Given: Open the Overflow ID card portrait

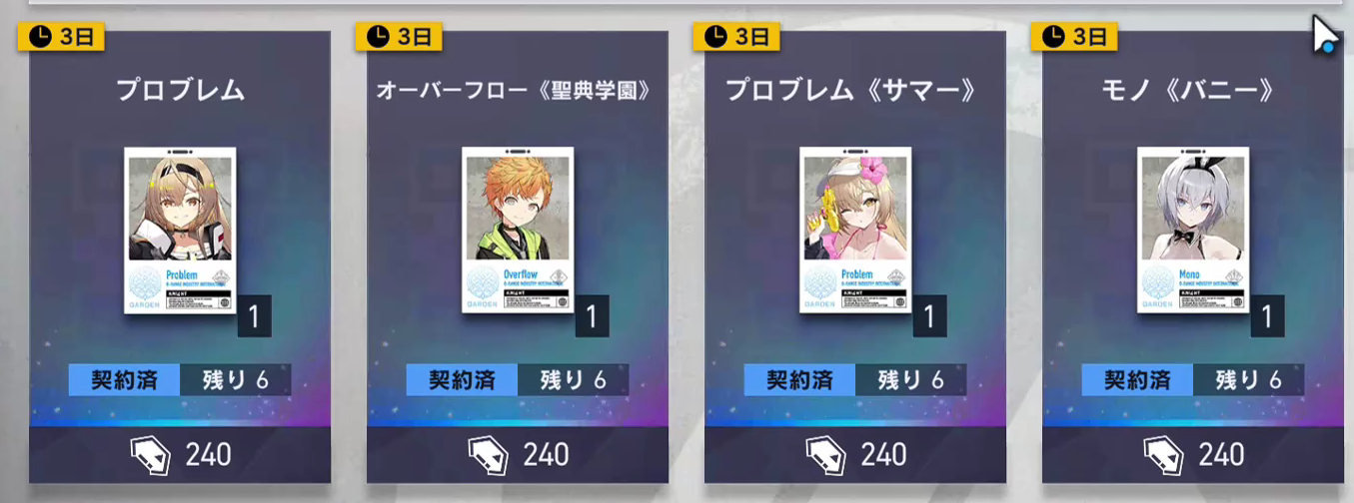Looking at the screenshot, I should click(519, 230).
